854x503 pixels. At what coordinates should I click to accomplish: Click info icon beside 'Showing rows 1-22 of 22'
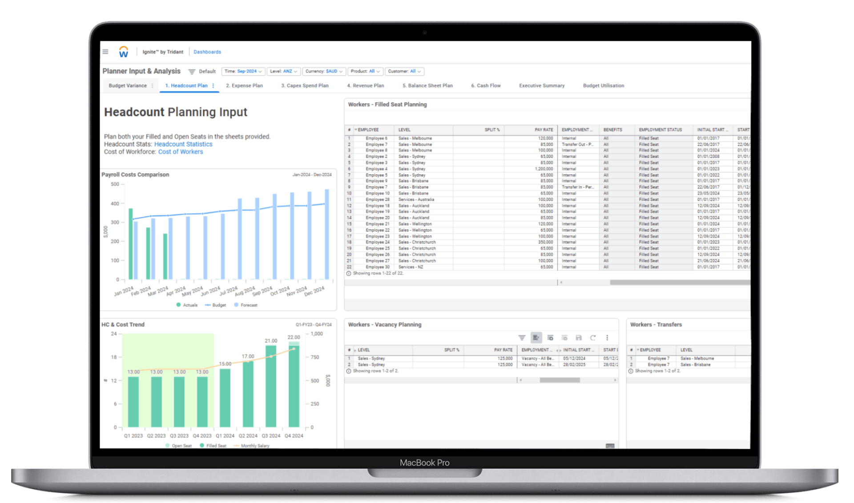pyautogui.click(x=349, y=274)
